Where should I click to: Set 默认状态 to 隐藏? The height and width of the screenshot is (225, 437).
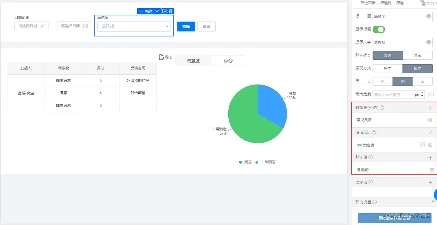[x=418, y=55]
